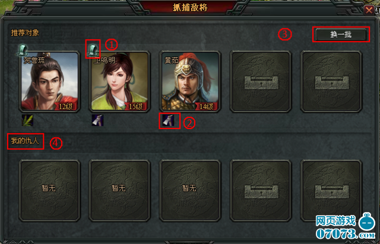The width and height of the screenshot is (380, 244).
Task: Click the 我的仇人 section label
Action: [x=25, y=141]
